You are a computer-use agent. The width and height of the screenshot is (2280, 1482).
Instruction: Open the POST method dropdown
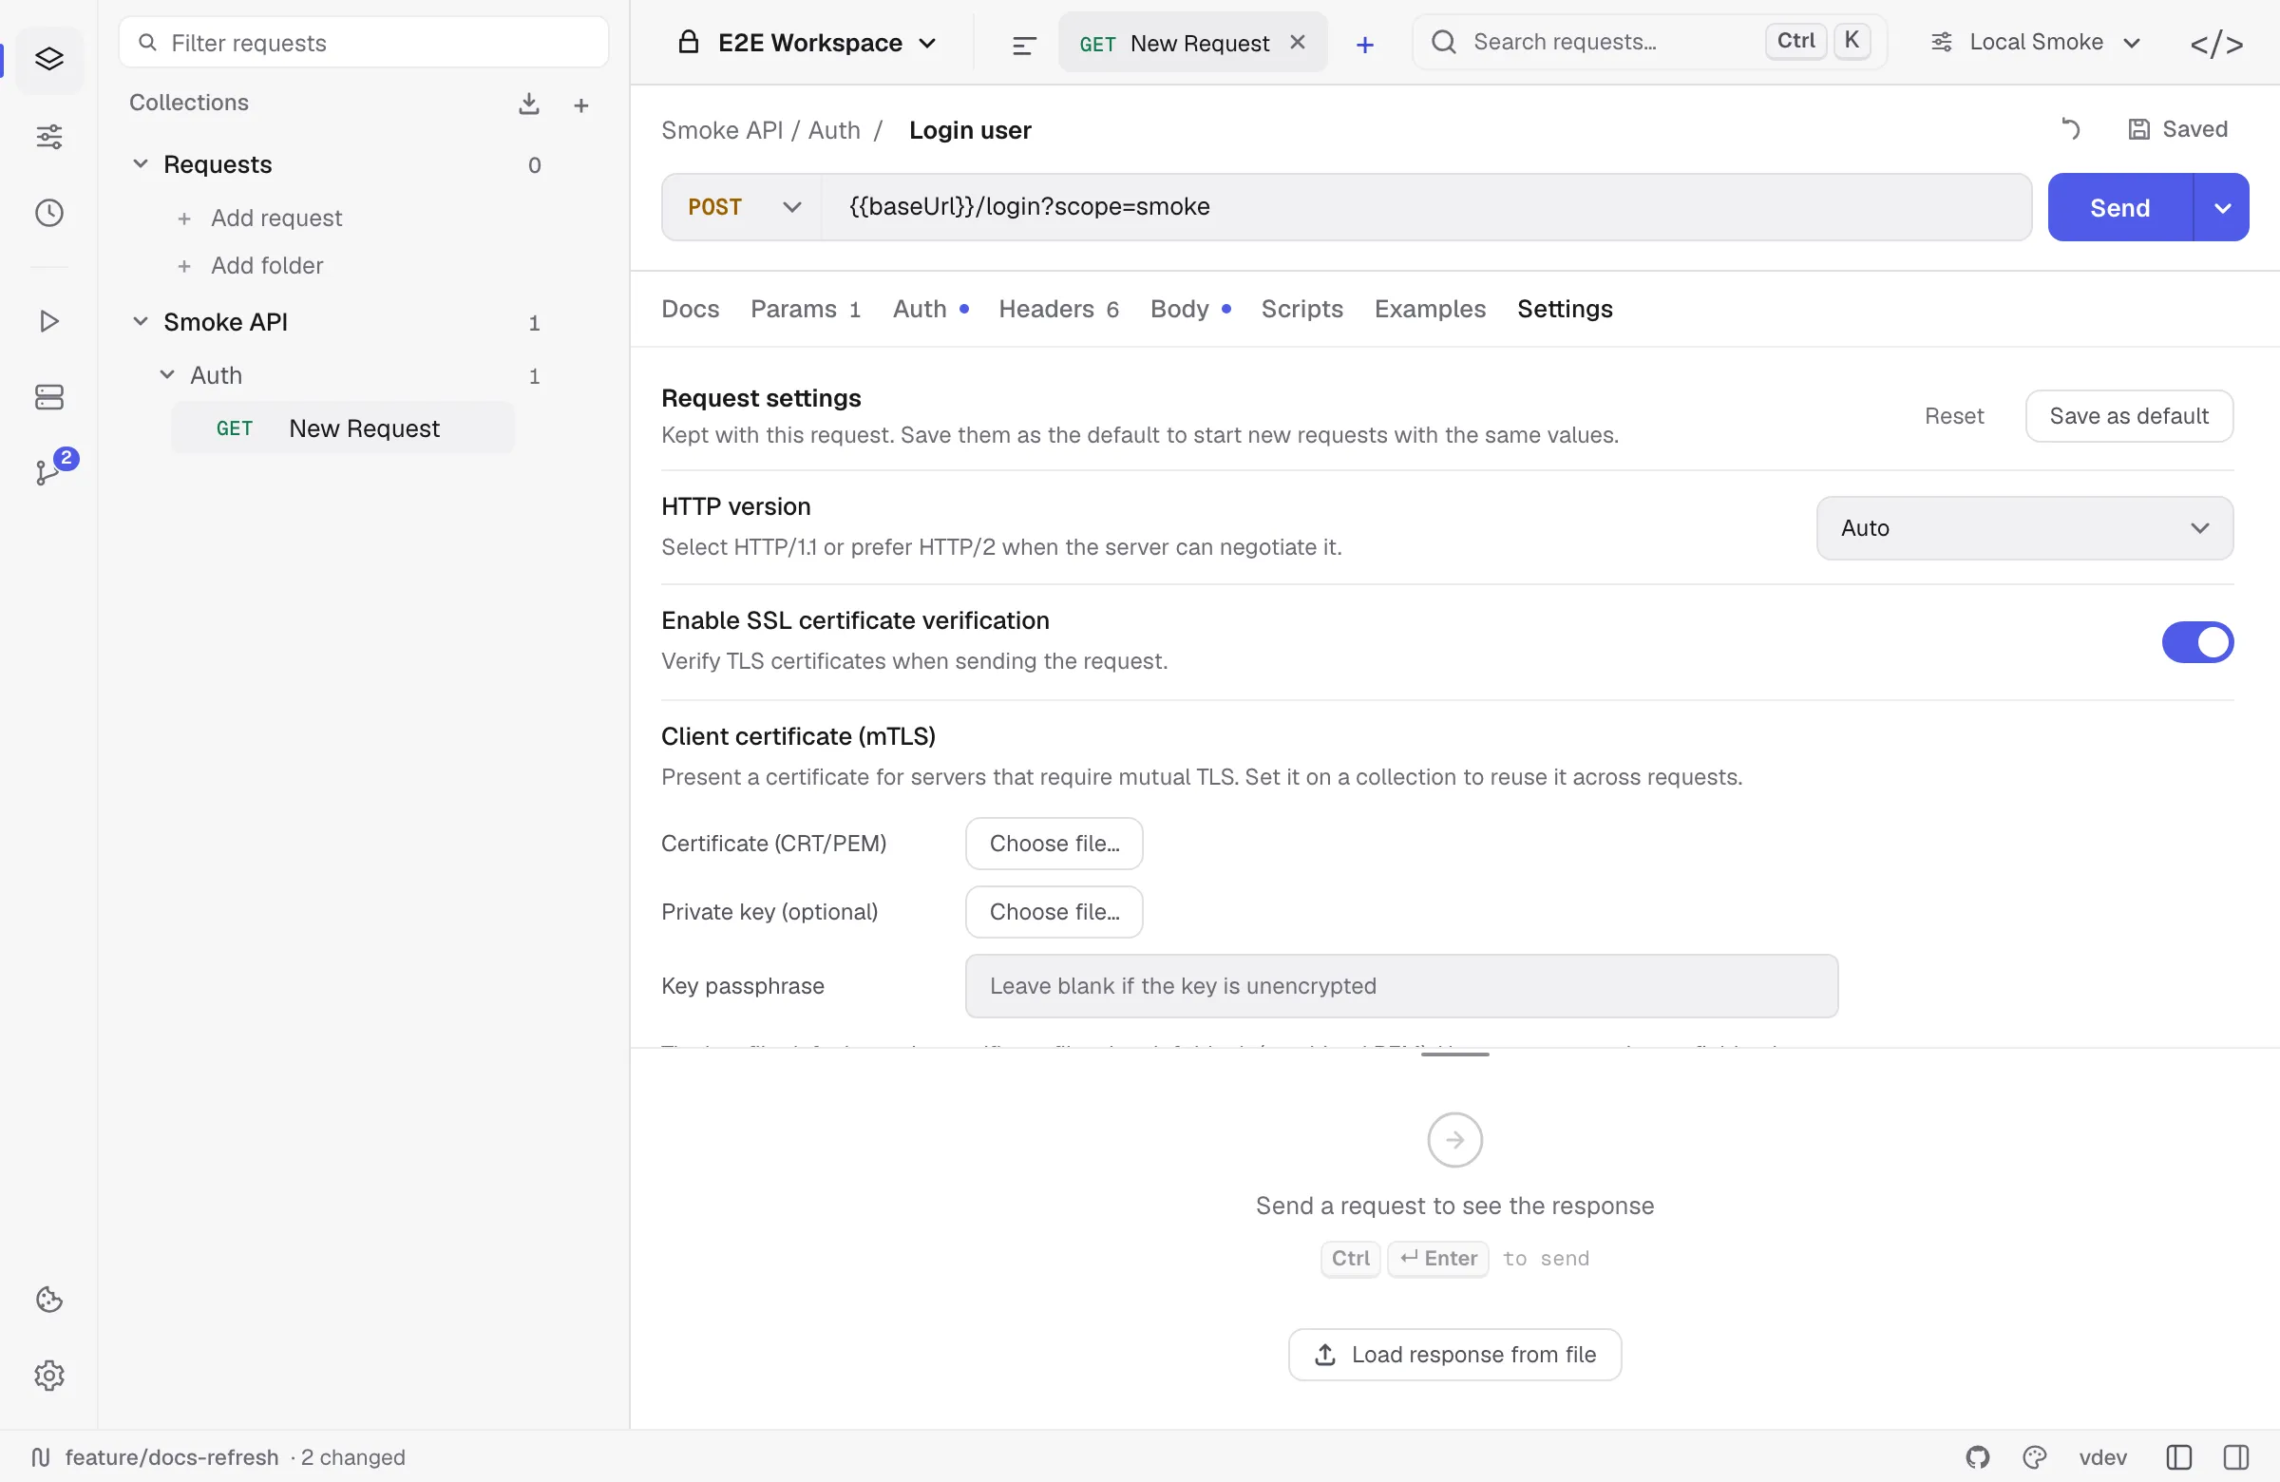point(743,207)
